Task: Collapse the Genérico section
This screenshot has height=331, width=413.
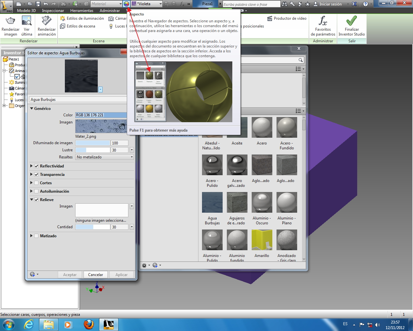Action: point(32,109)
